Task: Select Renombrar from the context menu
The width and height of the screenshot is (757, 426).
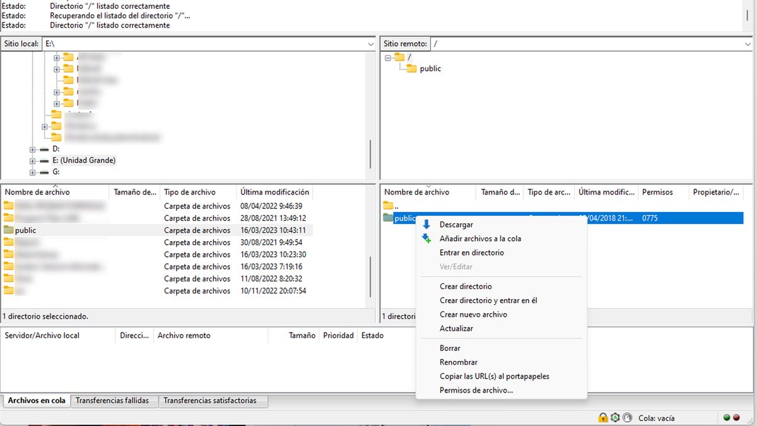Action: 460,362
